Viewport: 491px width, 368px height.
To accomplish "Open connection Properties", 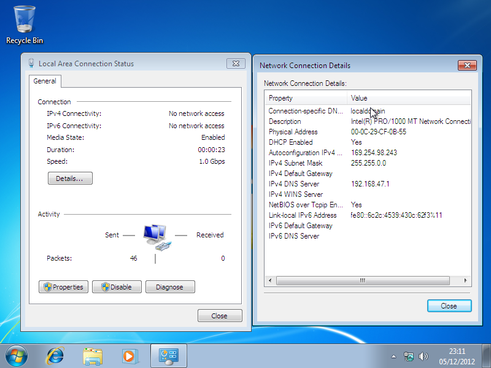I will coord(64,287).
